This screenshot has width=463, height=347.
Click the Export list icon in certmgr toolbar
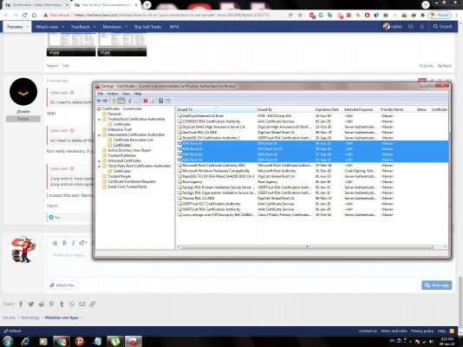tap(153, 101)
